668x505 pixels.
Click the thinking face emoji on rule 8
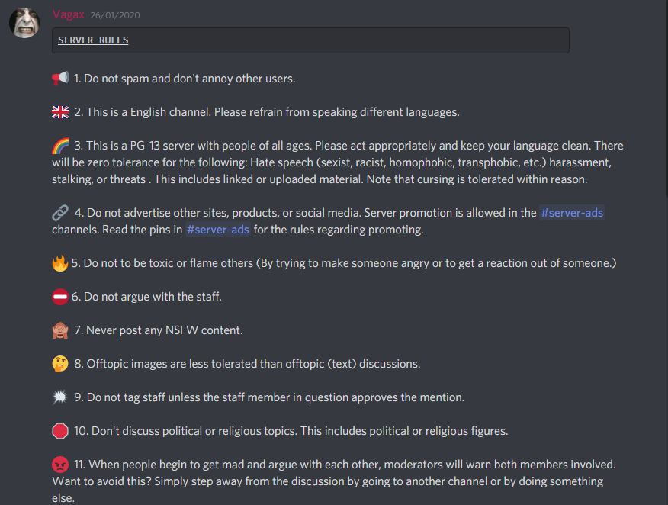(x=60, y=364)
